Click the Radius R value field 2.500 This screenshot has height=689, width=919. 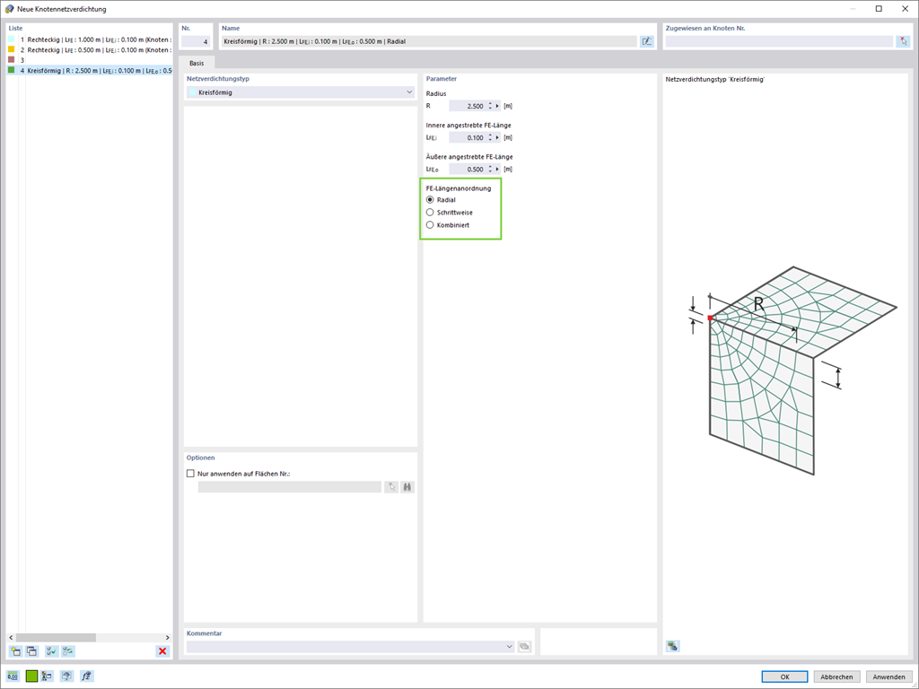[x=468, y=106]
